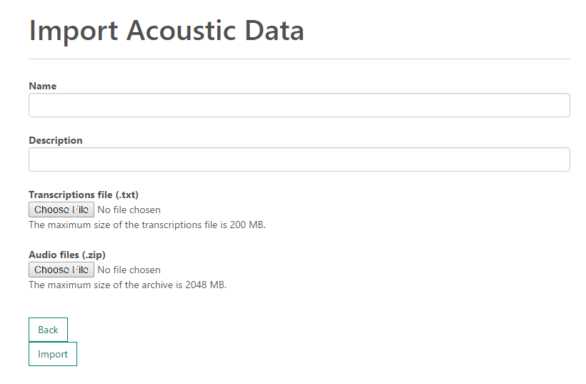Focus the Description text box
The width and height of the screenshot is (586, 384).
point(299,159)
